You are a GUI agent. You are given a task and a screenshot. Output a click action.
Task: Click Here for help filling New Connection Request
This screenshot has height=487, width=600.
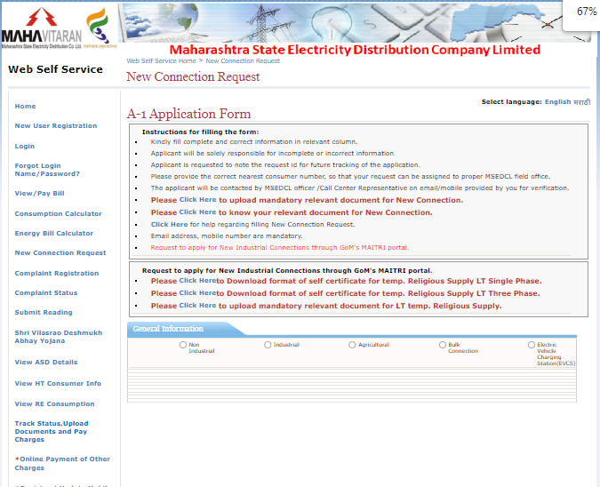pyautogui.click(x=169, y=225)
